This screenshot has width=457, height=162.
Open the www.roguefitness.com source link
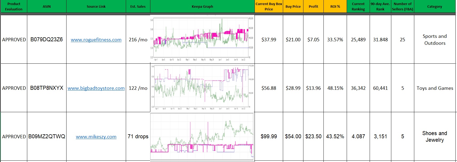point(96,40)
